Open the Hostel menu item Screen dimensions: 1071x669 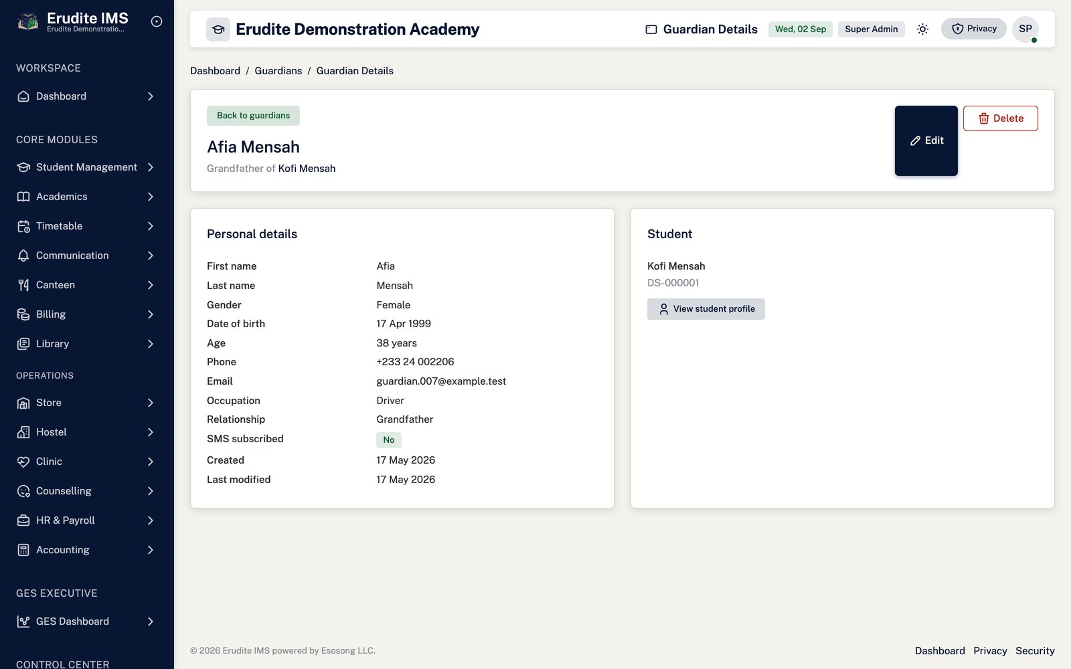pos(87,432)
